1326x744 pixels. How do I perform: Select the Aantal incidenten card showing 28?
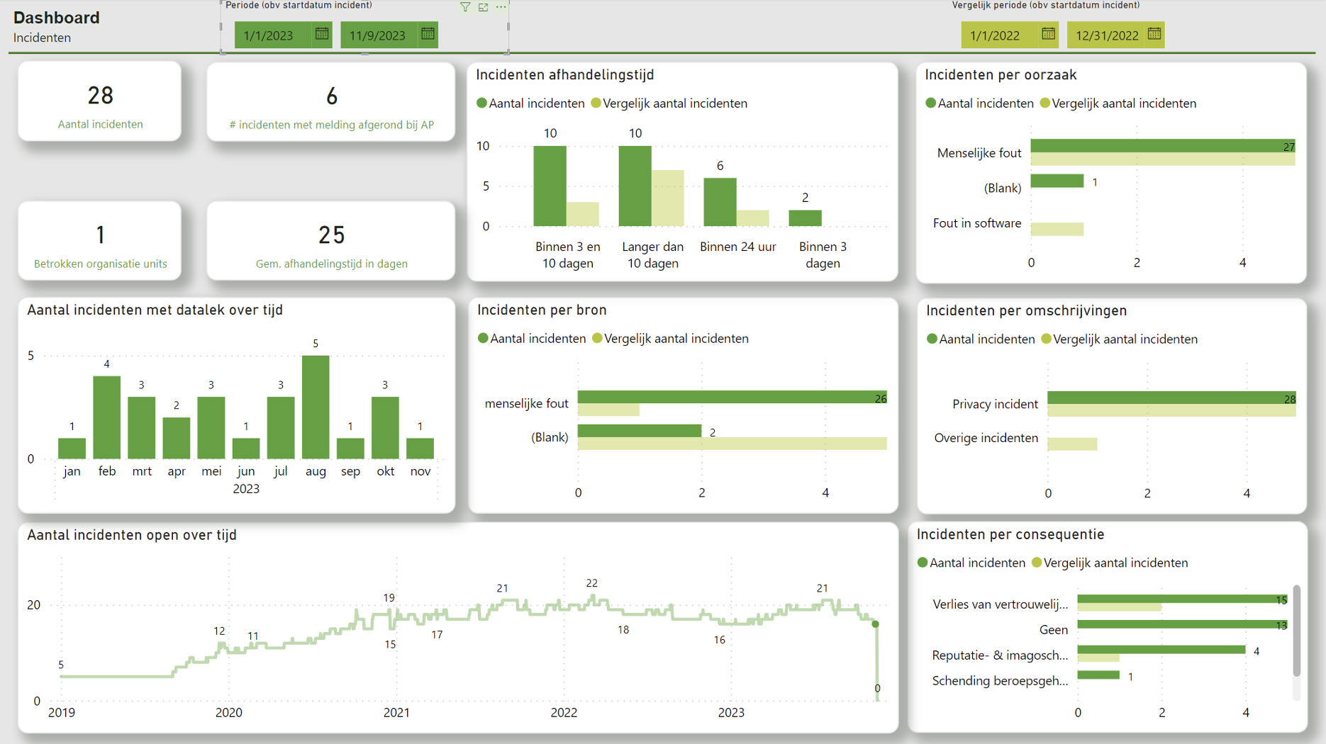click(100, 101)
